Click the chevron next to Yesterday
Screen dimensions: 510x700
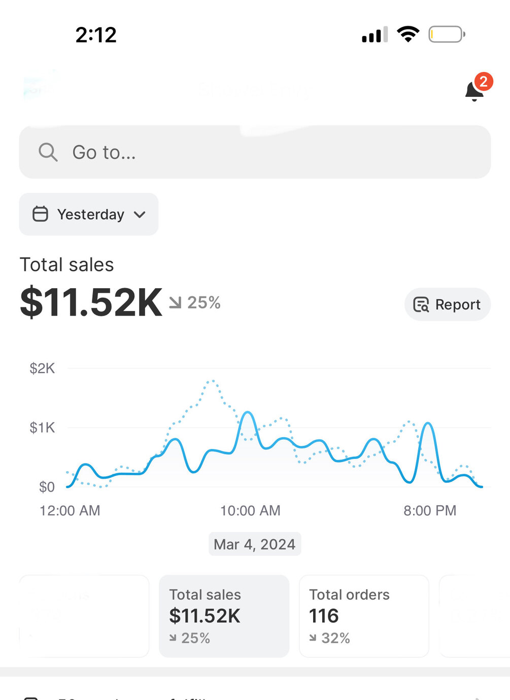[140, 215]
